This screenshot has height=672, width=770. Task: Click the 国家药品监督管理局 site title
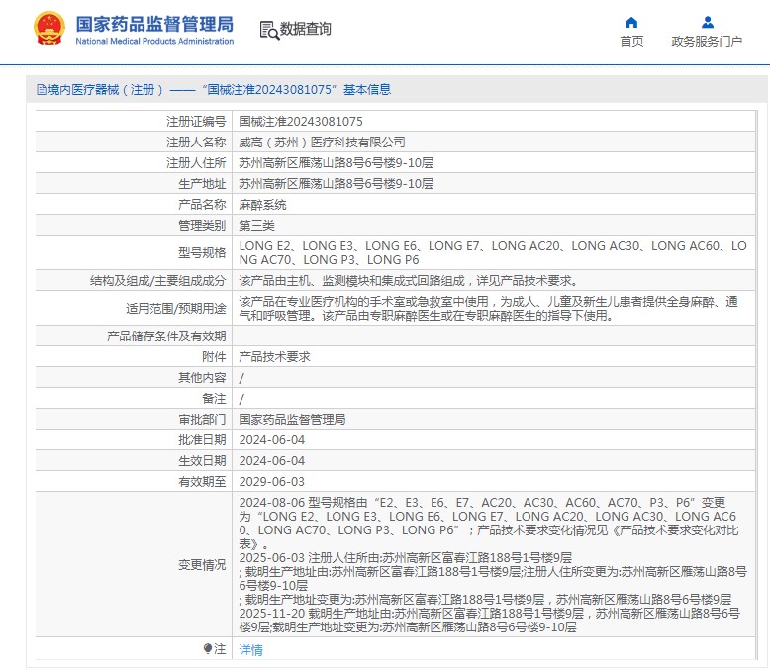pos(154,24)
